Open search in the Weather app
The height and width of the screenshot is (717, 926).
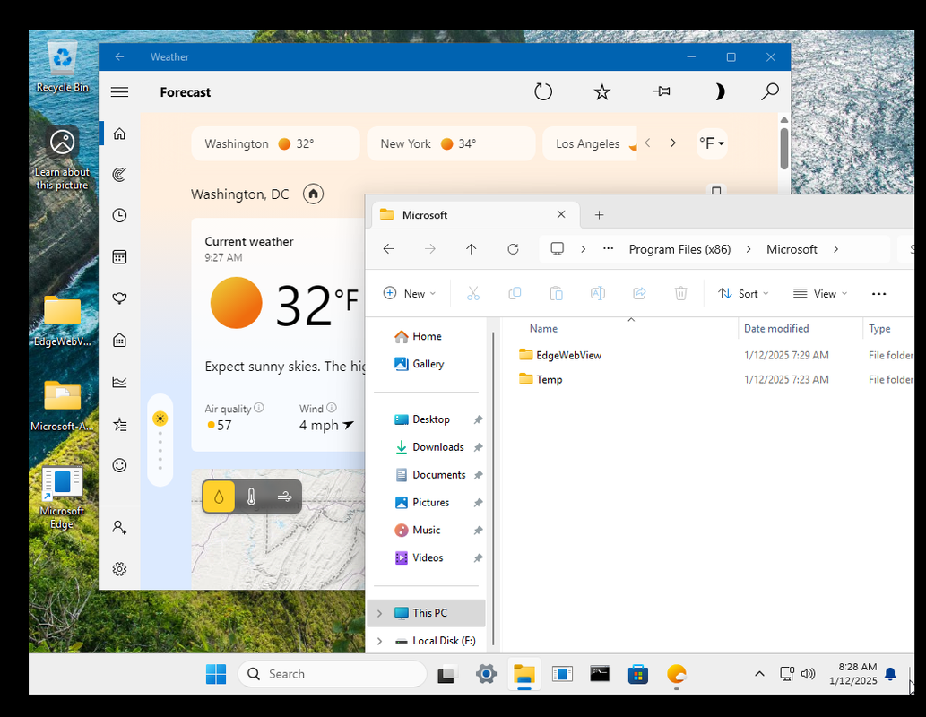(769, 91)
